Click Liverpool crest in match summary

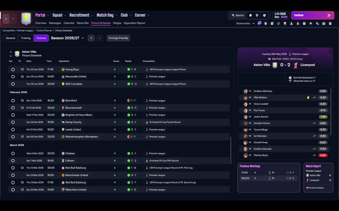[296, 65]
